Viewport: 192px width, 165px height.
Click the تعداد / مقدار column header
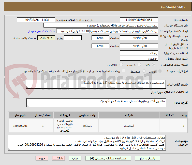point(43,115)
